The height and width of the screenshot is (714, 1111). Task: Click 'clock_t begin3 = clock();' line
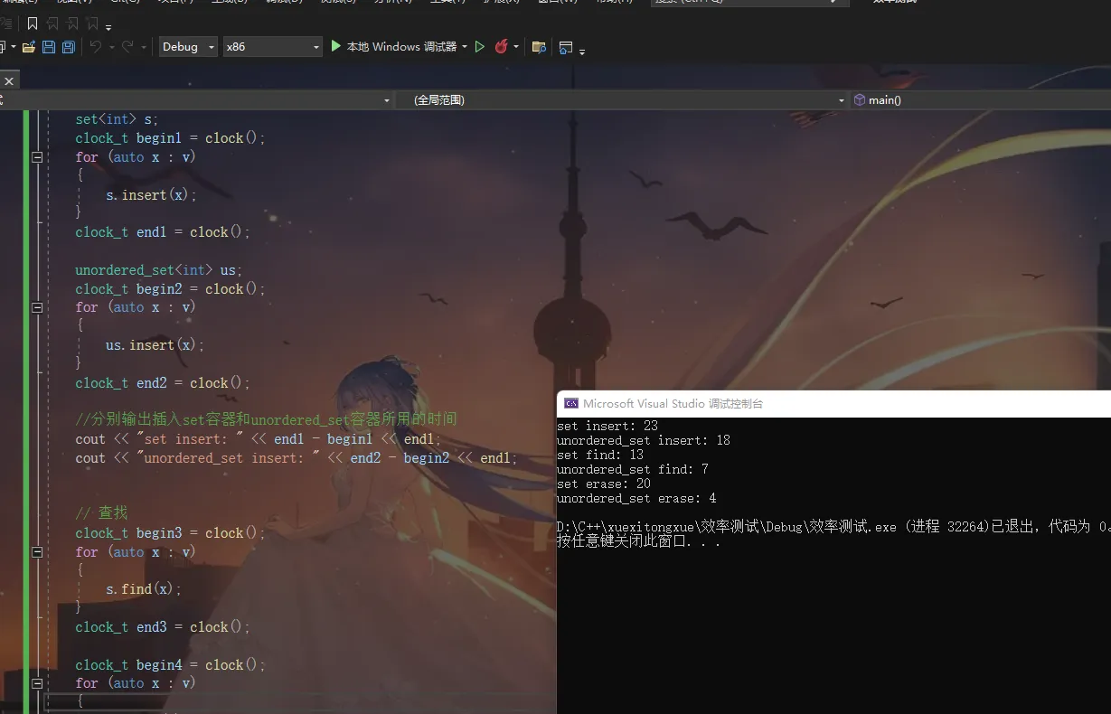point(171,533)
